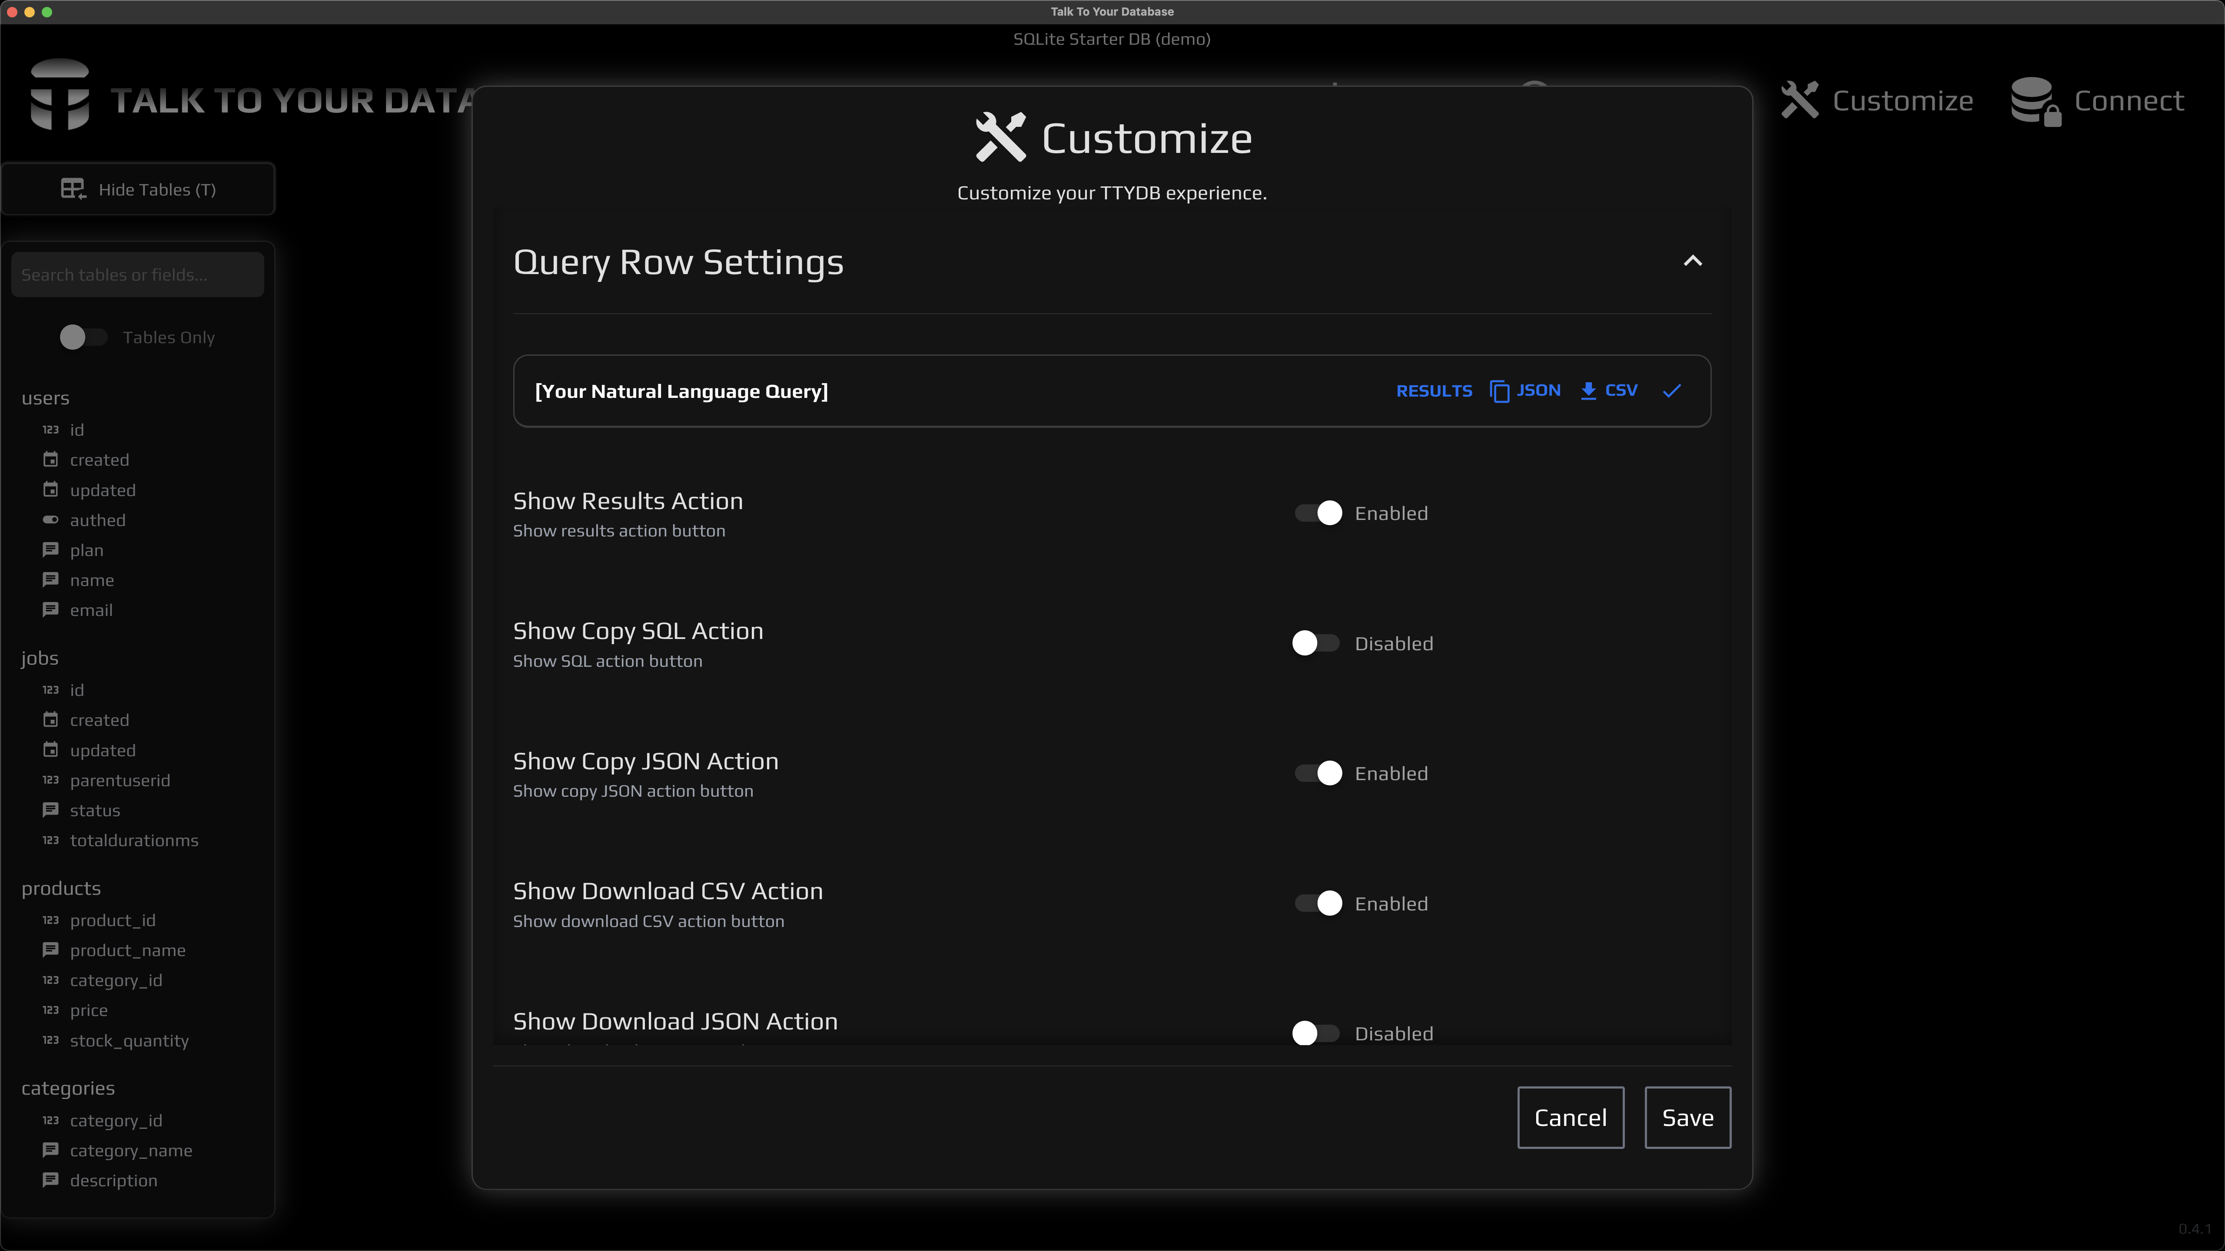
Task: Select the stock_quantity field name
Action: coord(129,1040)
